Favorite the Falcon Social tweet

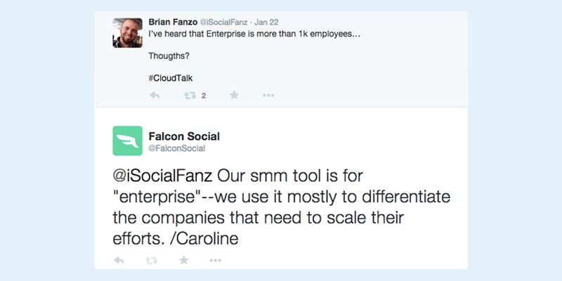184,260
